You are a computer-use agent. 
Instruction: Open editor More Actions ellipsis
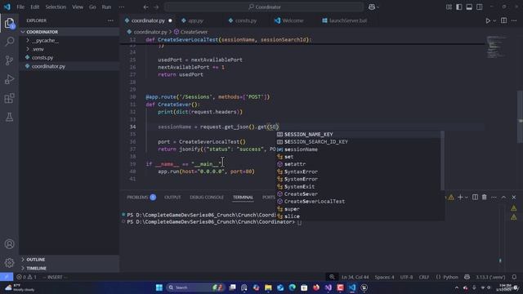(514, 20)
